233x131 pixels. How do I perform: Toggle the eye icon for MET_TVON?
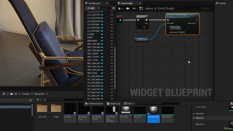tap(112, 60)
